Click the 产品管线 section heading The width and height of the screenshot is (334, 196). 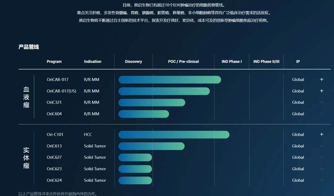tap(29, 47)
